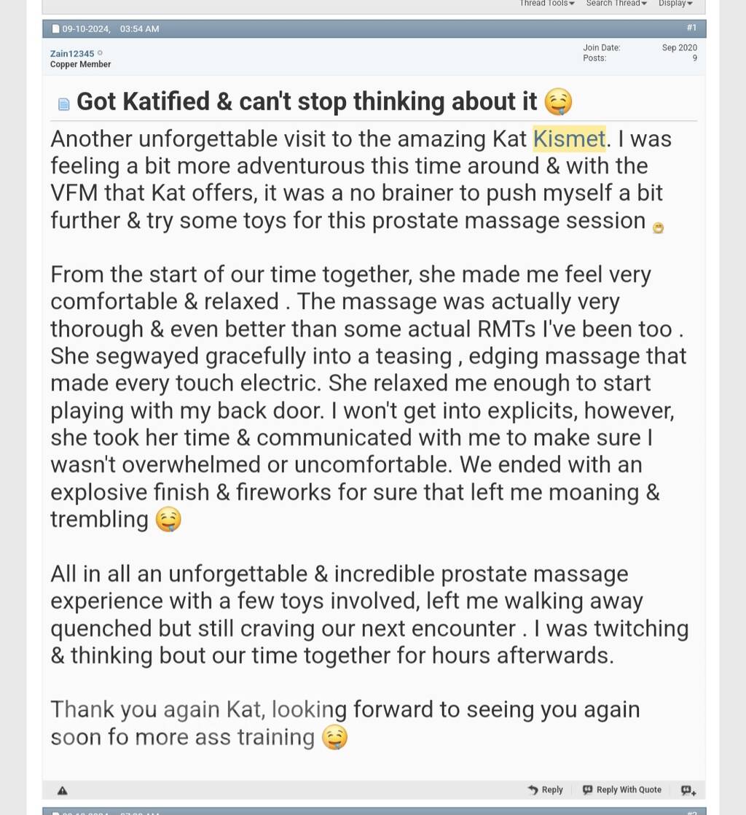The image size is (746, 815).
Task: Click the drooling emoji in the post title
Action: click(558, 102)
